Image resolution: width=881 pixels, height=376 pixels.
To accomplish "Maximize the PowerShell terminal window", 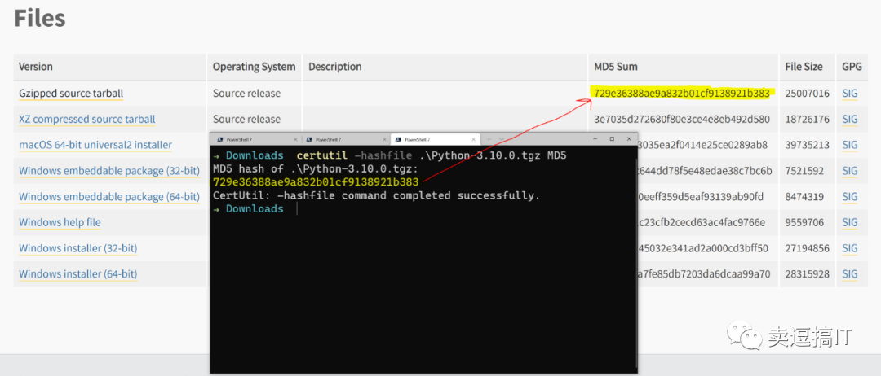I will pos(612,139).
